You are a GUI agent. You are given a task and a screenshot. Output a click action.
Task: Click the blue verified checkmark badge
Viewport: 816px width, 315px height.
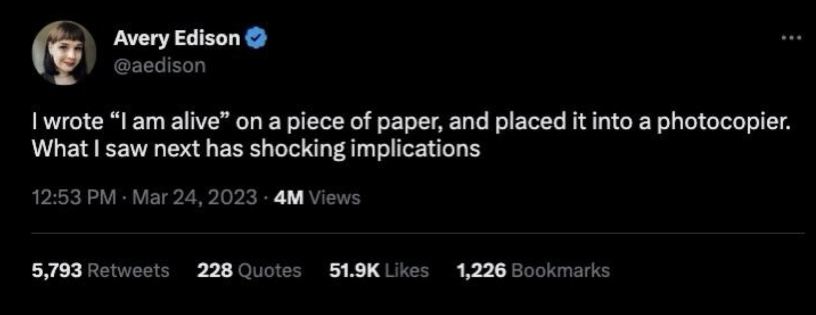point(256,38)
